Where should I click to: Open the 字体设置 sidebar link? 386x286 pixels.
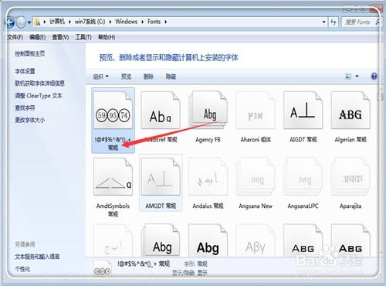coord(25,71)
